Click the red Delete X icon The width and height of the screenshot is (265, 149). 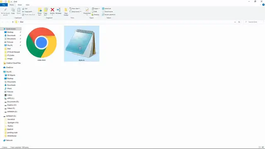tap(53, 10)
